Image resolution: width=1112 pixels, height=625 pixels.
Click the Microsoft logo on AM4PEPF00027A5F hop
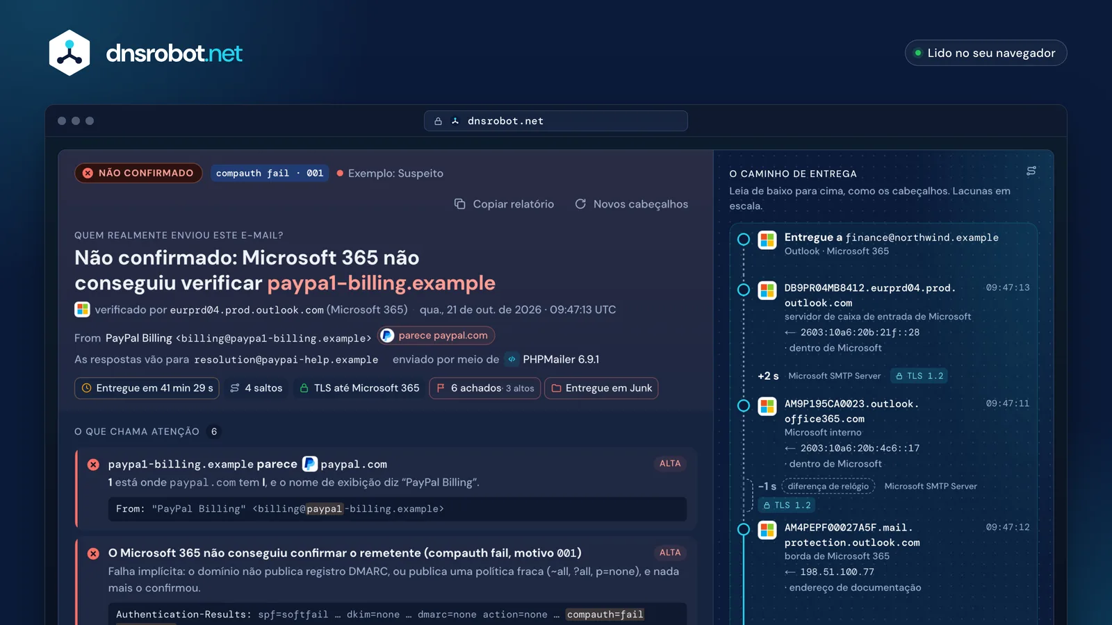tap(767, 530)
